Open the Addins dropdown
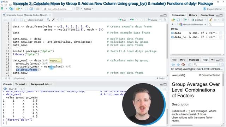The image size is (226, 127). [89, 9]
